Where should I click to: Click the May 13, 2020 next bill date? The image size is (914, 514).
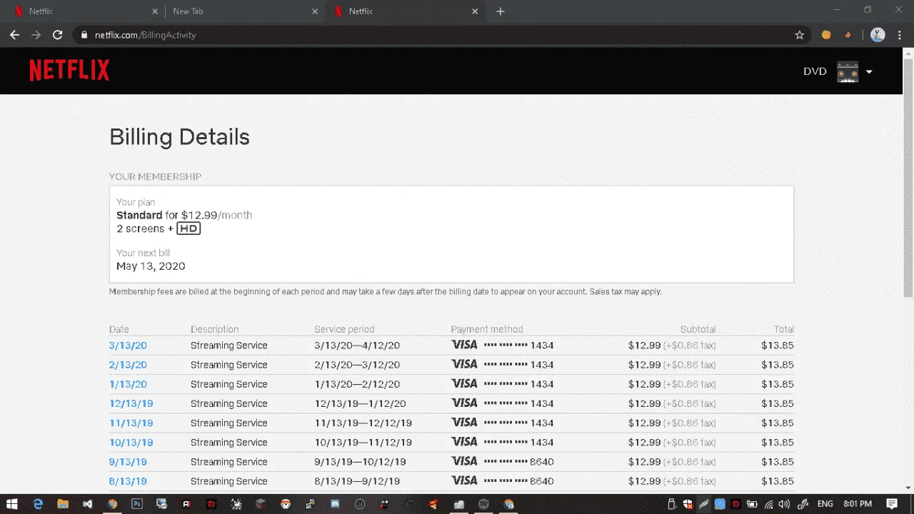[151, 266]
